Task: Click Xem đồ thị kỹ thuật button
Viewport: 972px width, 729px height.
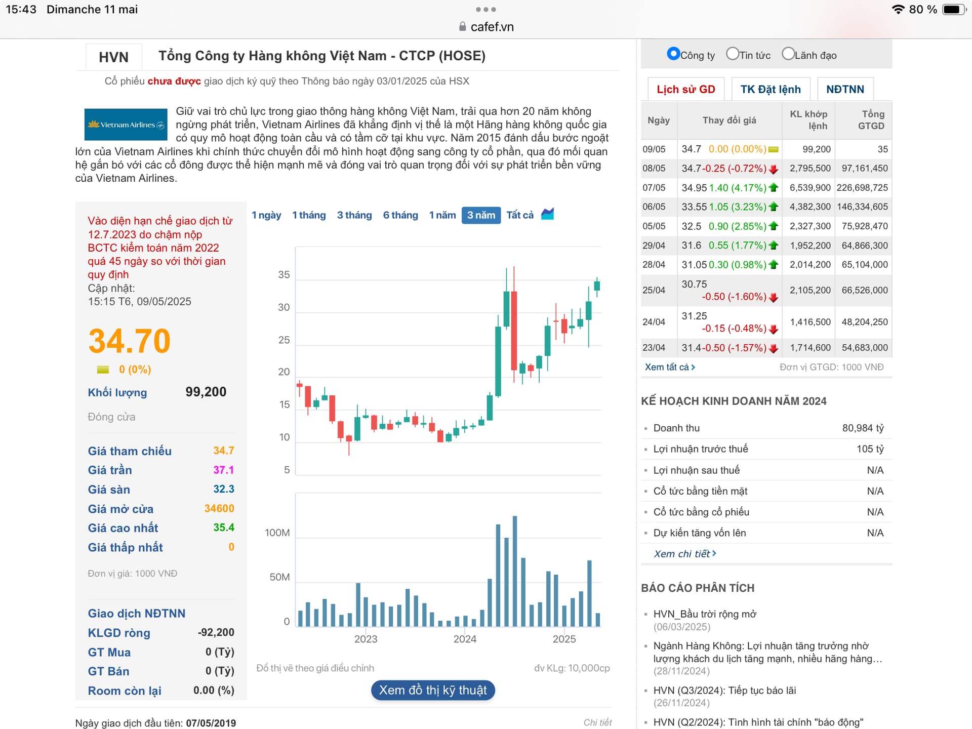Action: coord(433,690)
